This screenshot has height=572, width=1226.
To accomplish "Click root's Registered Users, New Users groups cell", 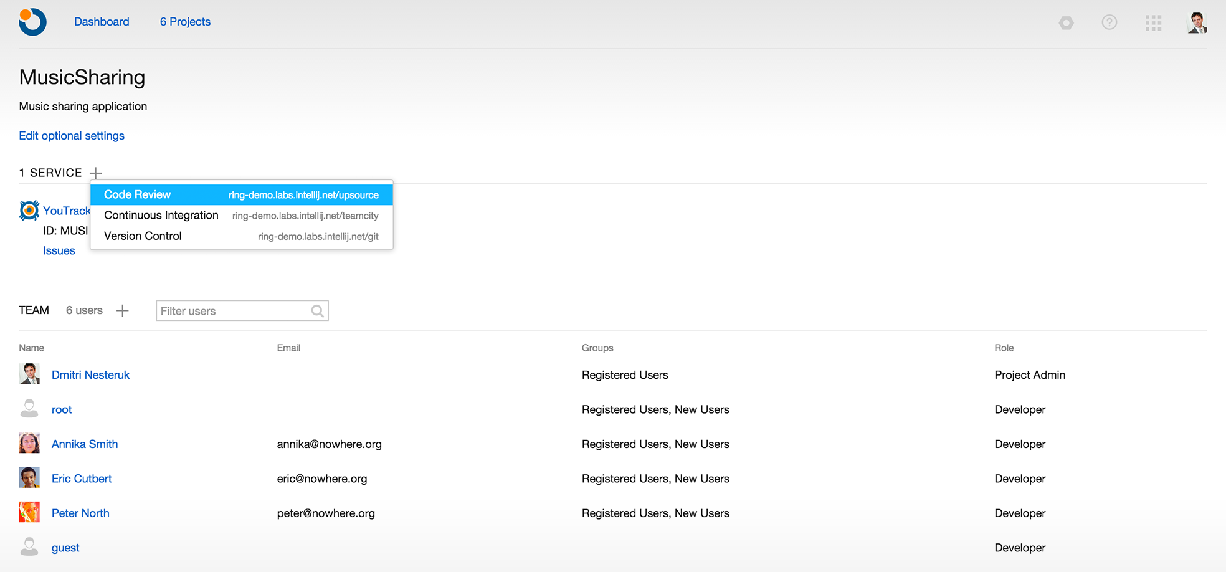I will click(655, 409).
